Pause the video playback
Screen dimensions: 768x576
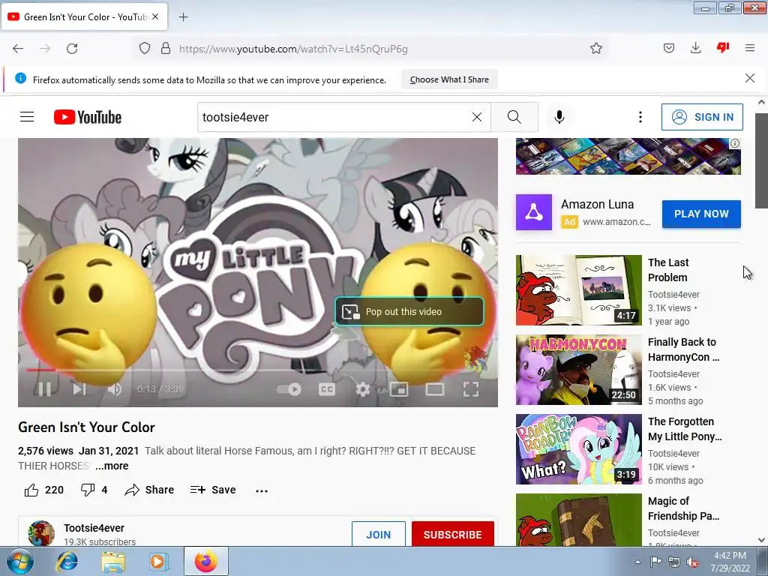[44, 389]
